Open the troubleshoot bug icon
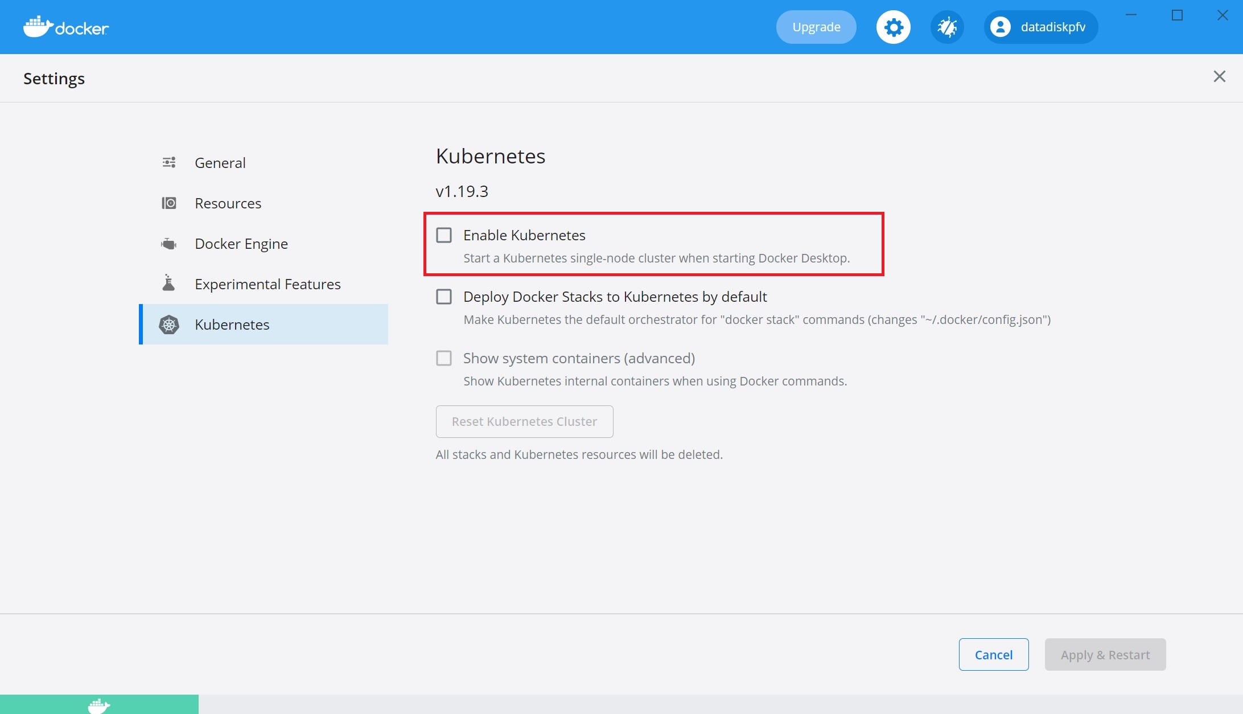Screen dimensions: 1243x714 pyautogui.click(x=947, y=27)
